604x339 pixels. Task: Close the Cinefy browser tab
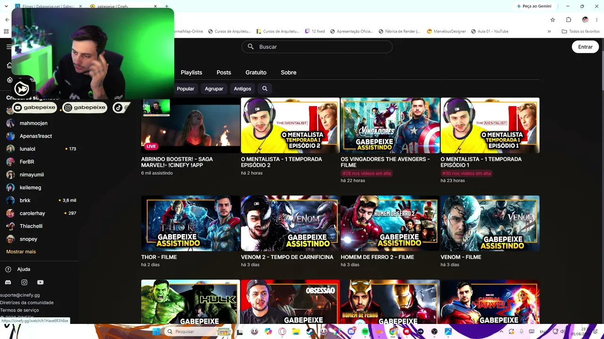(x=155, y=7)
